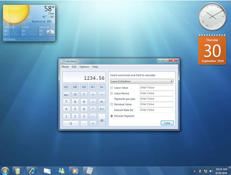Click the equals button
This screenshot has width=231, height=175.
coord(102,120)
